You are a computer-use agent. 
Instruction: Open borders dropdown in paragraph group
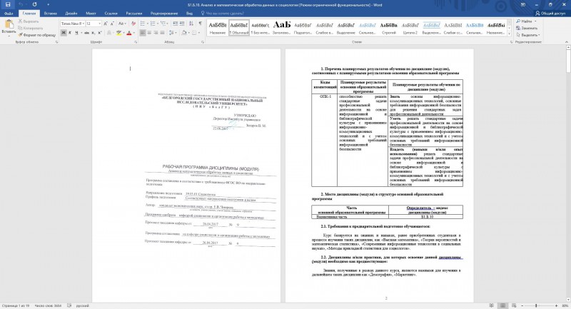[x=200, y=33]
